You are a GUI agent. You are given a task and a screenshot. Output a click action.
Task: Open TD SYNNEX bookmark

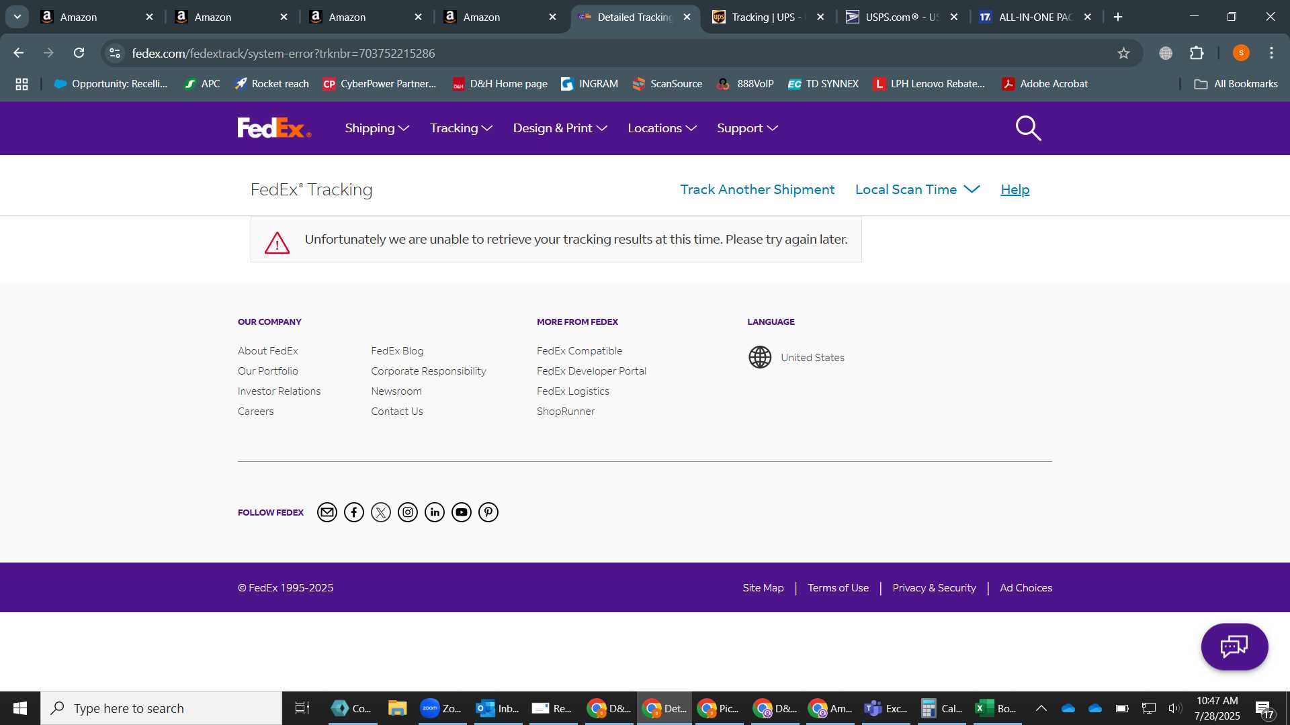click(x=824, y=84)
